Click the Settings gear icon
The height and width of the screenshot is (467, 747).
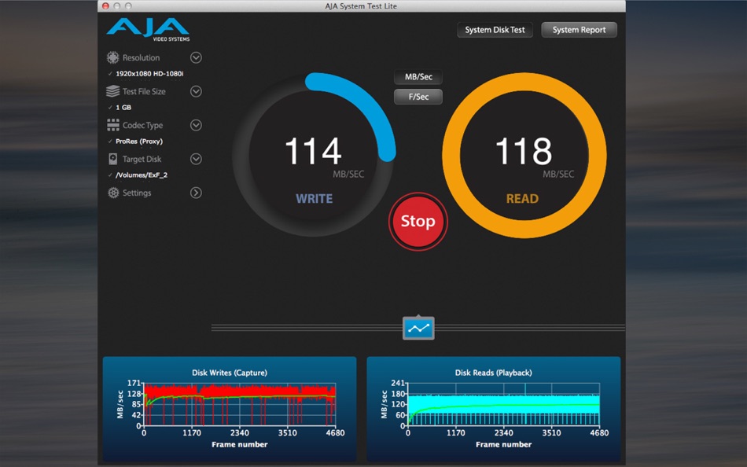click(x=113, y=193)
